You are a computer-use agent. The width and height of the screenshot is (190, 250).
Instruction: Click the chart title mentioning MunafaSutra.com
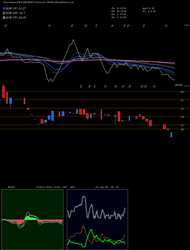coord(38,3)
